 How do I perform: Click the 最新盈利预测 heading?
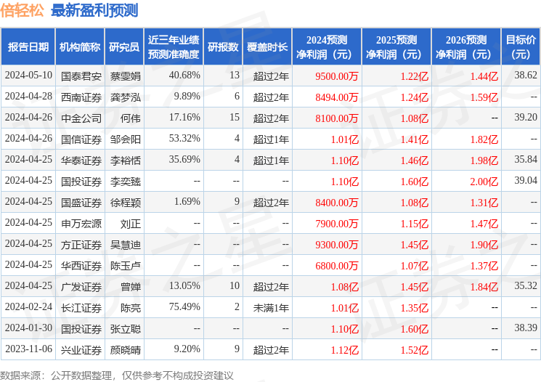[x=94, y=10]
